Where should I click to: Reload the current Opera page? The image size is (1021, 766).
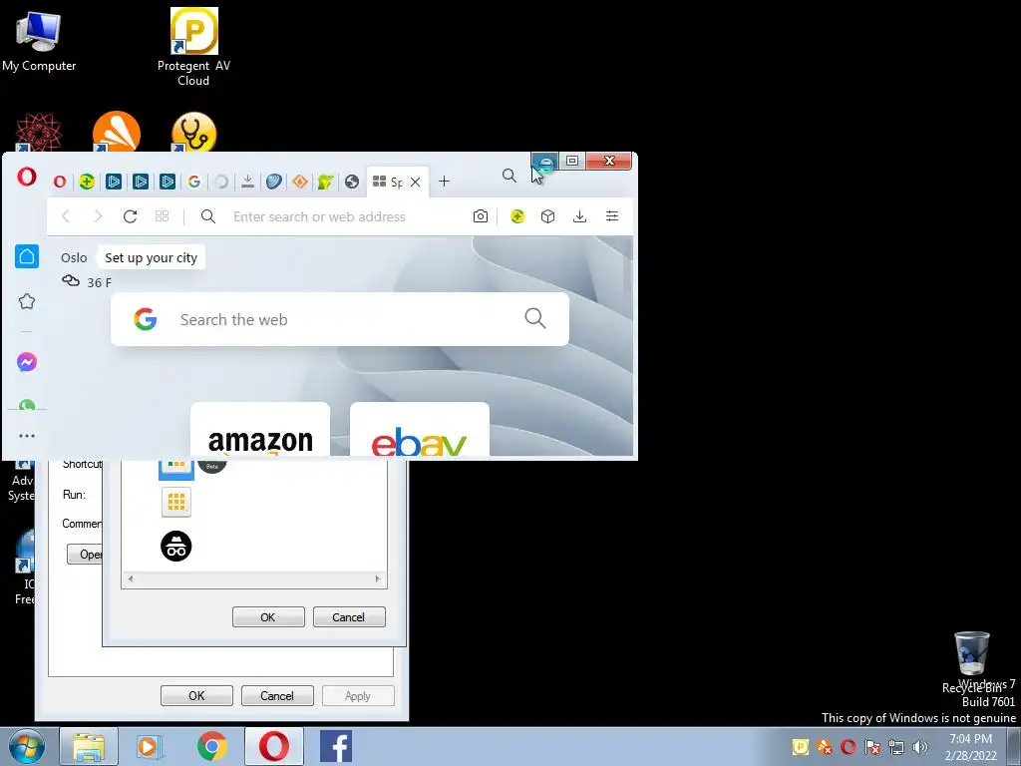[131, 216]
